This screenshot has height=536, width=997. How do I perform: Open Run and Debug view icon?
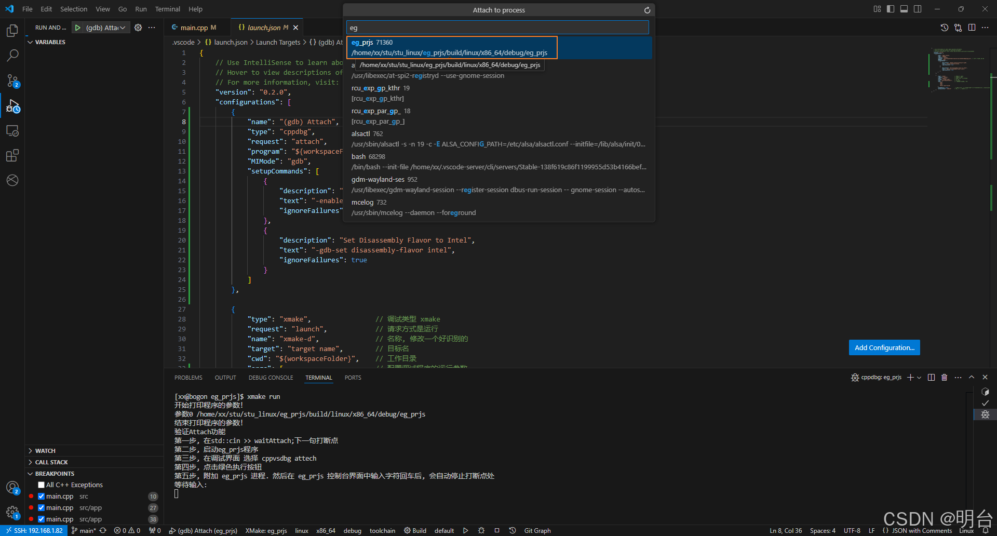tap(12, 106)
